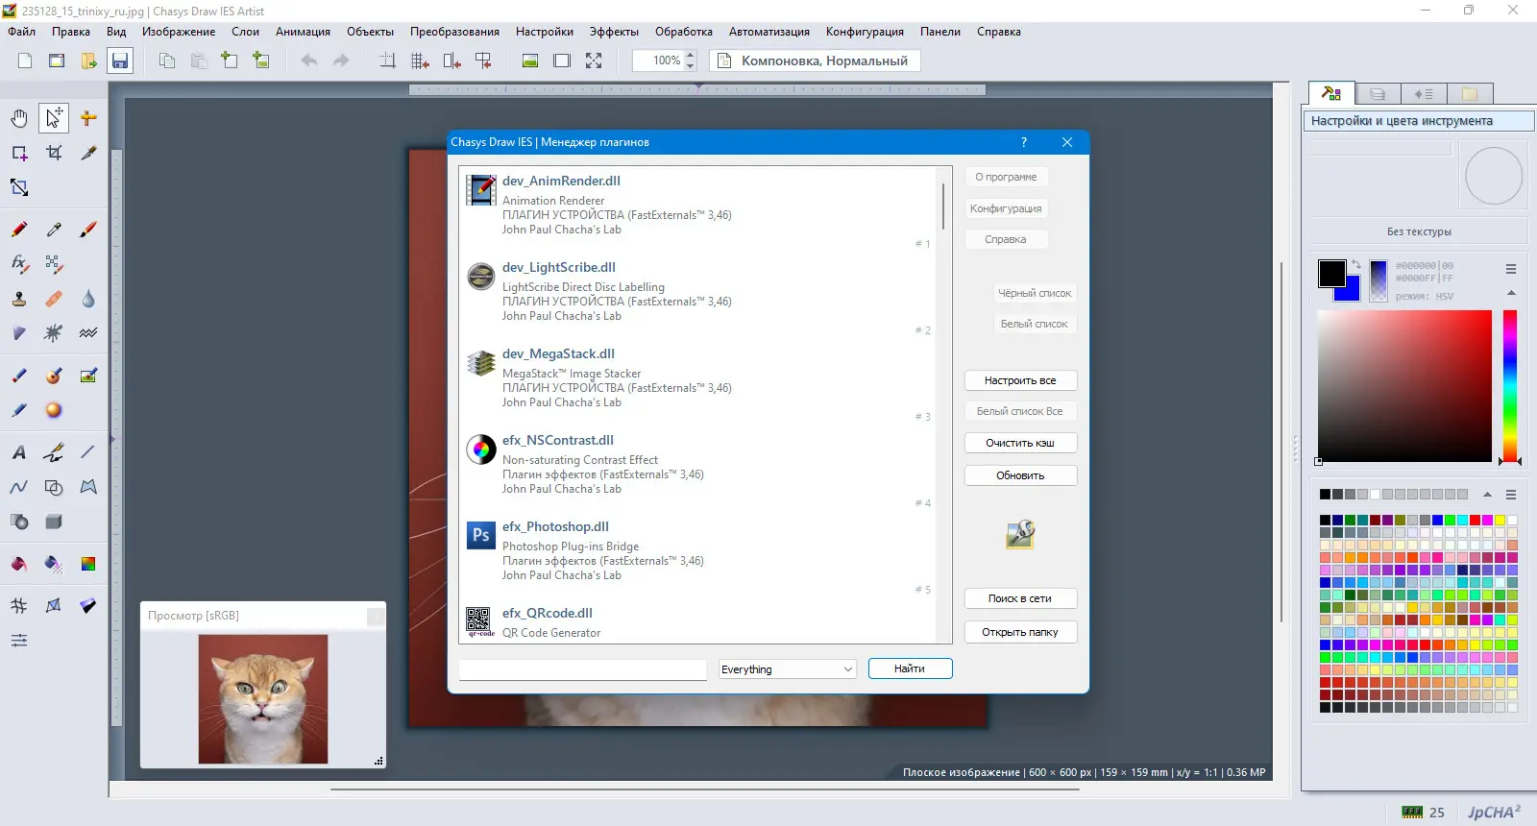Select the arrow move tool
The height and width of the screenshot is (826, 1537).
coord(54,118)
